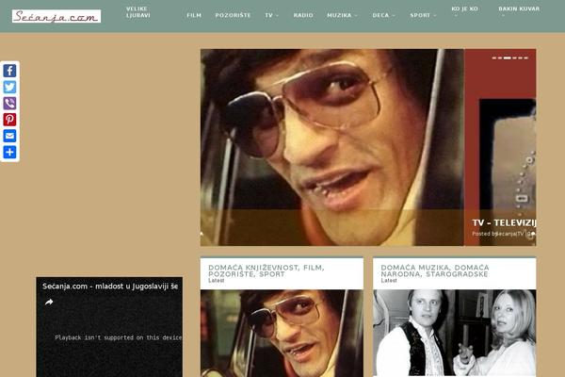Open more share options plus icon
The image size is (565, 377).
[9, 153]
